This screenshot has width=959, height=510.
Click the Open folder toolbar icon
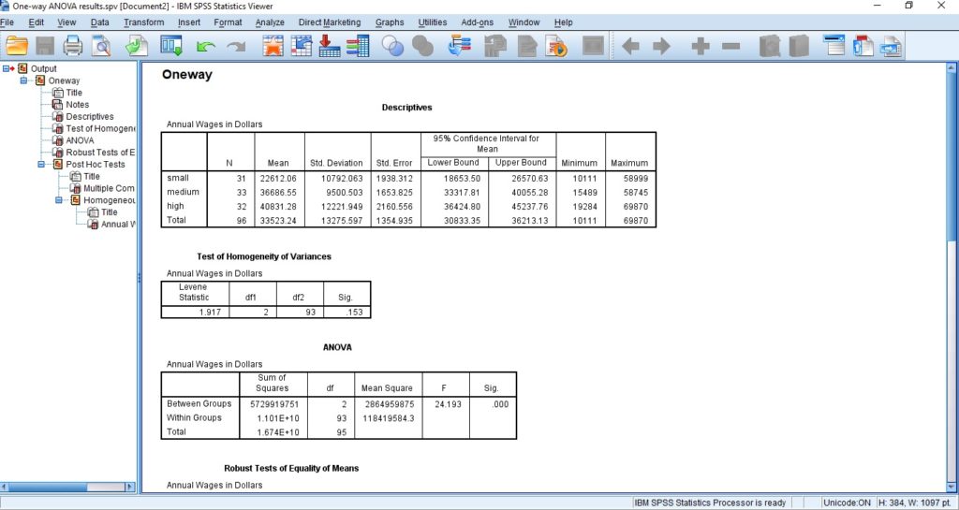(x=17, y=46)
